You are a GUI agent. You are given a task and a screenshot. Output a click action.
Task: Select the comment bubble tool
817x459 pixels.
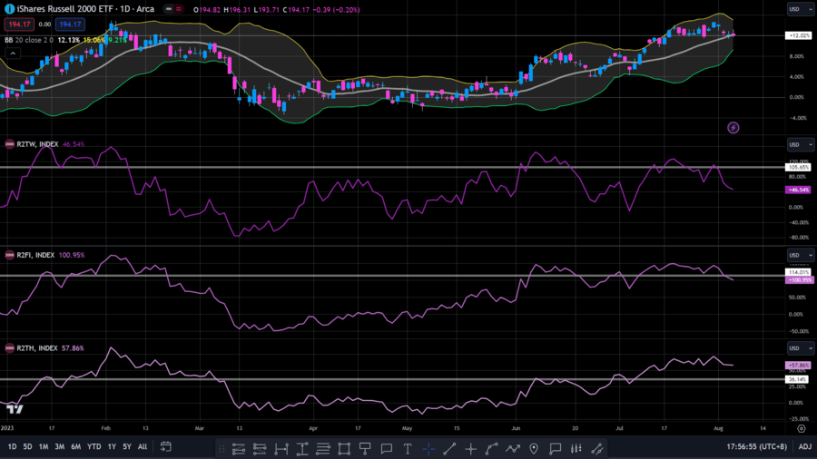point(386,449)
